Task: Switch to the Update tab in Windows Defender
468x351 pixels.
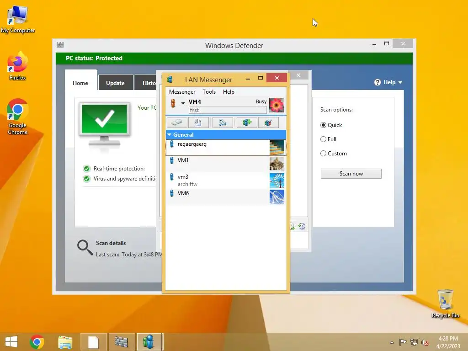Action: [115, 83]
